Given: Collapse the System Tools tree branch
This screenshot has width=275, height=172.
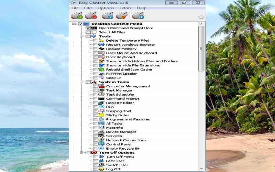Looking at the screenshot, I should point(81,82).
